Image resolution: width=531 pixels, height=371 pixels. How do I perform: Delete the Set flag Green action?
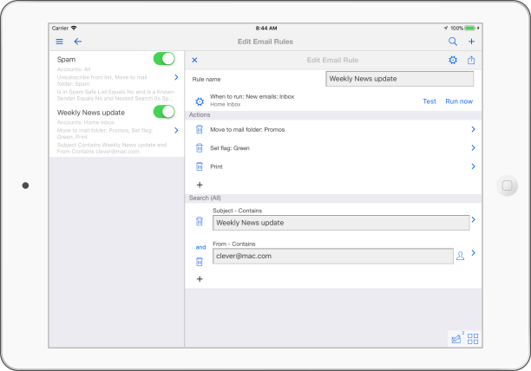(x=200, y=147)
